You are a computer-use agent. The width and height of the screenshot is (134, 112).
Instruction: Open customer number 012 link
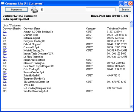pos(5,50)
